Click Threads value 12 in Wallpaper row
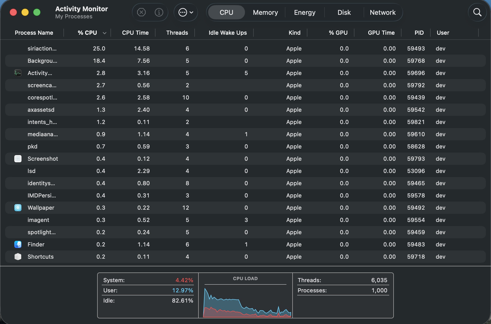Image resolution: width=491 pixels, height=324 pixels. tap(186, 208)
